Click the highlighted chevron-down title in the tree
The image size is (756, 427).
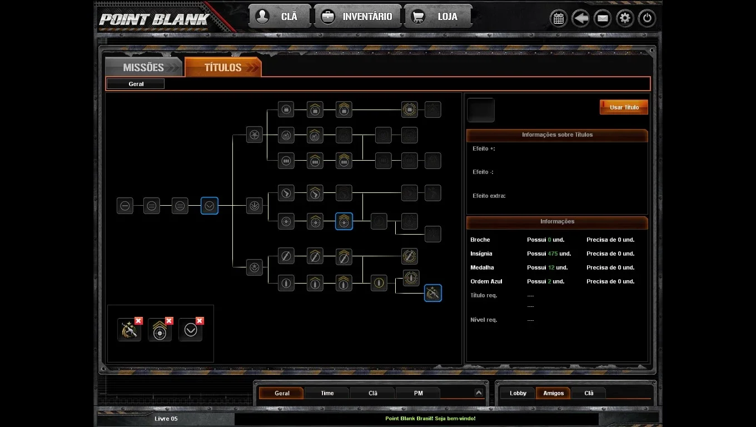point(210,206)
